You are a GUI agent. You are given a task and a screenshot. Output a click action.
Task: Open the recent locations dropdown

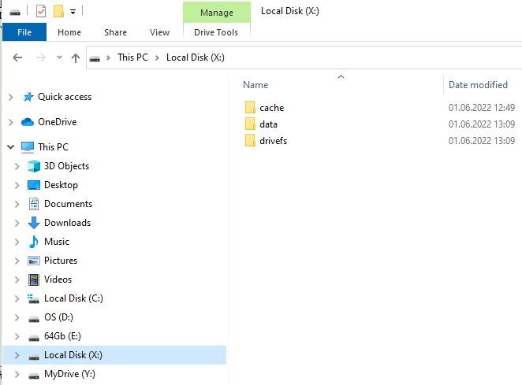(59, 57)
